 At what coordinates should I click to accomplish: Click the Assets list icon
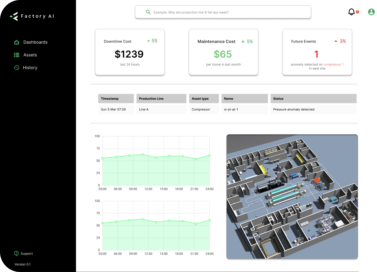pos(16,55)
